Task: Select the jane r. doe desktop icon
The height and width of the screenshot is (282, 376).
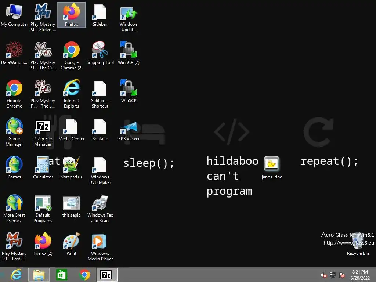Action: pos(272,167)
